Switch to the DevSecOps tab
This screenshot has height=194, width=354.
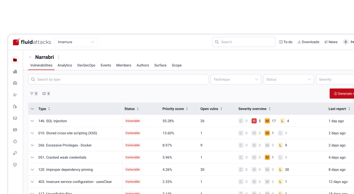click(86, 65)
